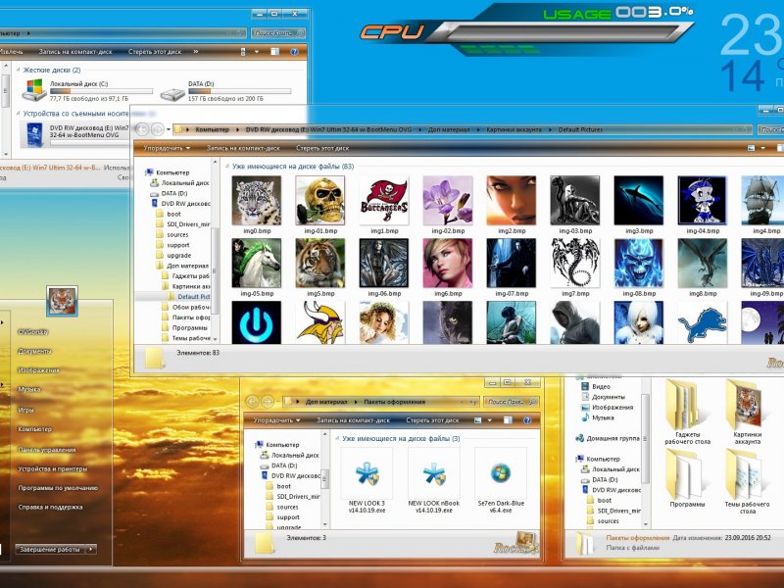The width and height of the screenshot is (784, 588).
Task: Select the img-08.bmp blue flaming skull thumbnail
Action: [639, 263]
